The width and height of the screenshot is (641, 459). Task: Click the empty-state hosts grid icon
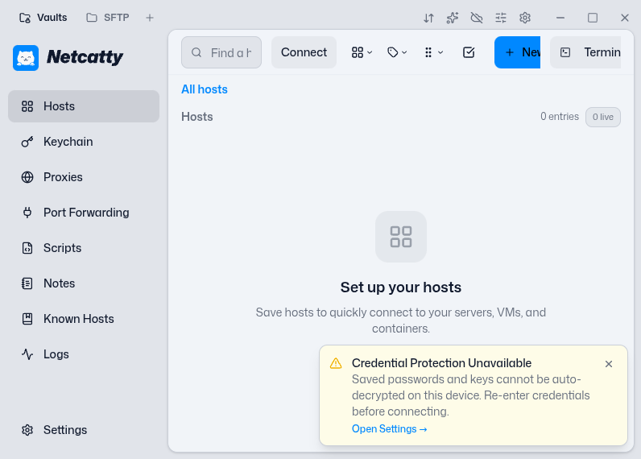[401, 237]
